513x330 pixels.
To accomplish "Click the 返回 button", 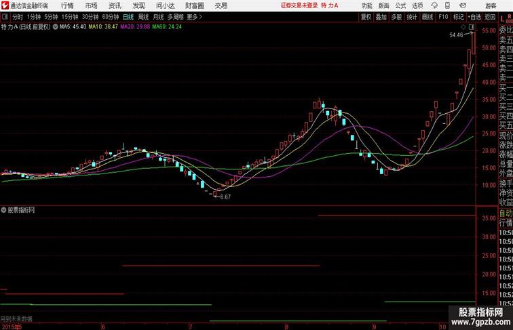I will (x=490, y=17).
